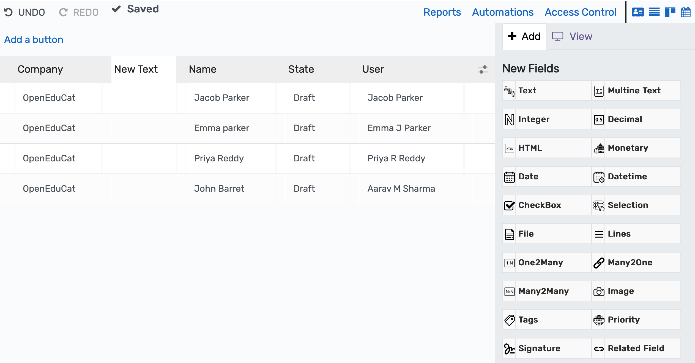Click the Undo button
The image size is (695, 363).
(24, 12)
